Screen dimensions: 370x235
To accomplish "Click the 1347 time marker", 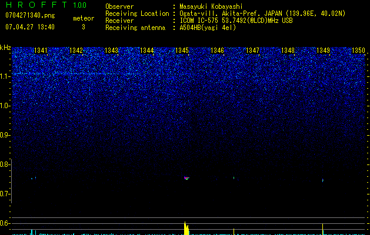I will 252,51.
